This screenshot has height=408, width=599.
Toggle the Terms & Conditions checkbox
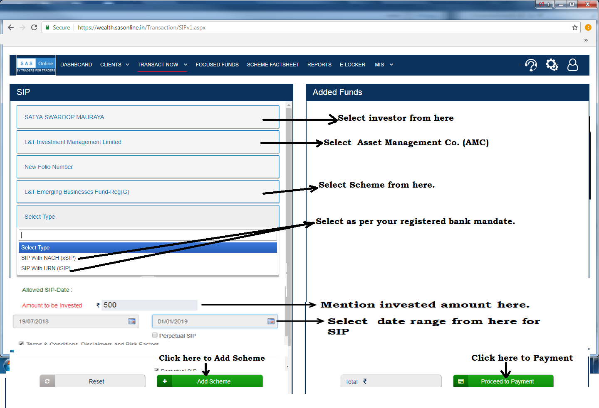click(x=21, y=344)
